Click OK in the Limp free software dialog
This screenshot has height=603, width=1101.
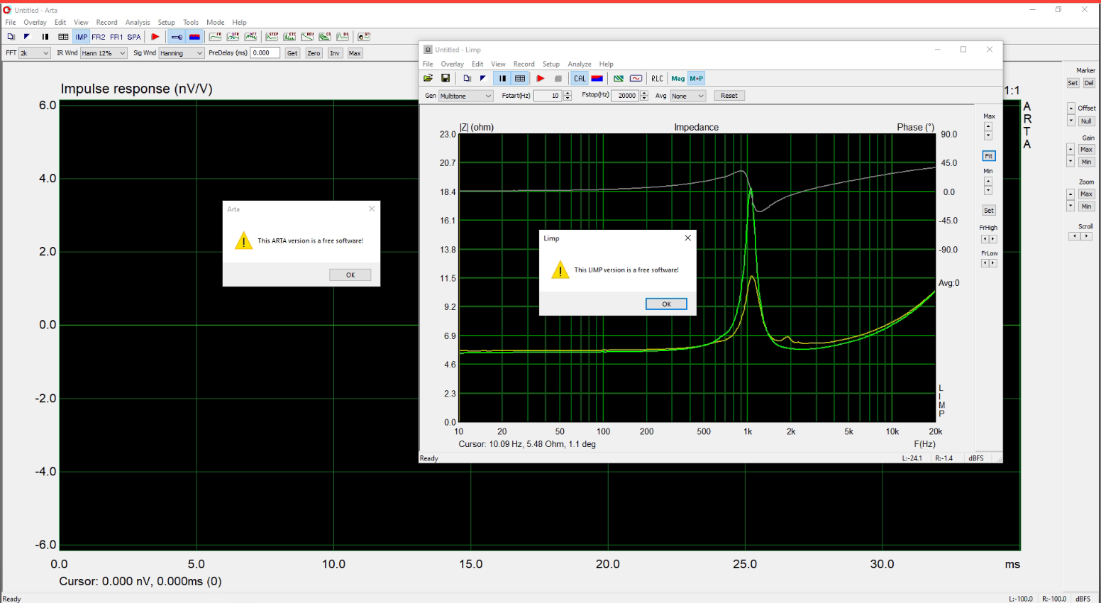[x=666, y=304]
